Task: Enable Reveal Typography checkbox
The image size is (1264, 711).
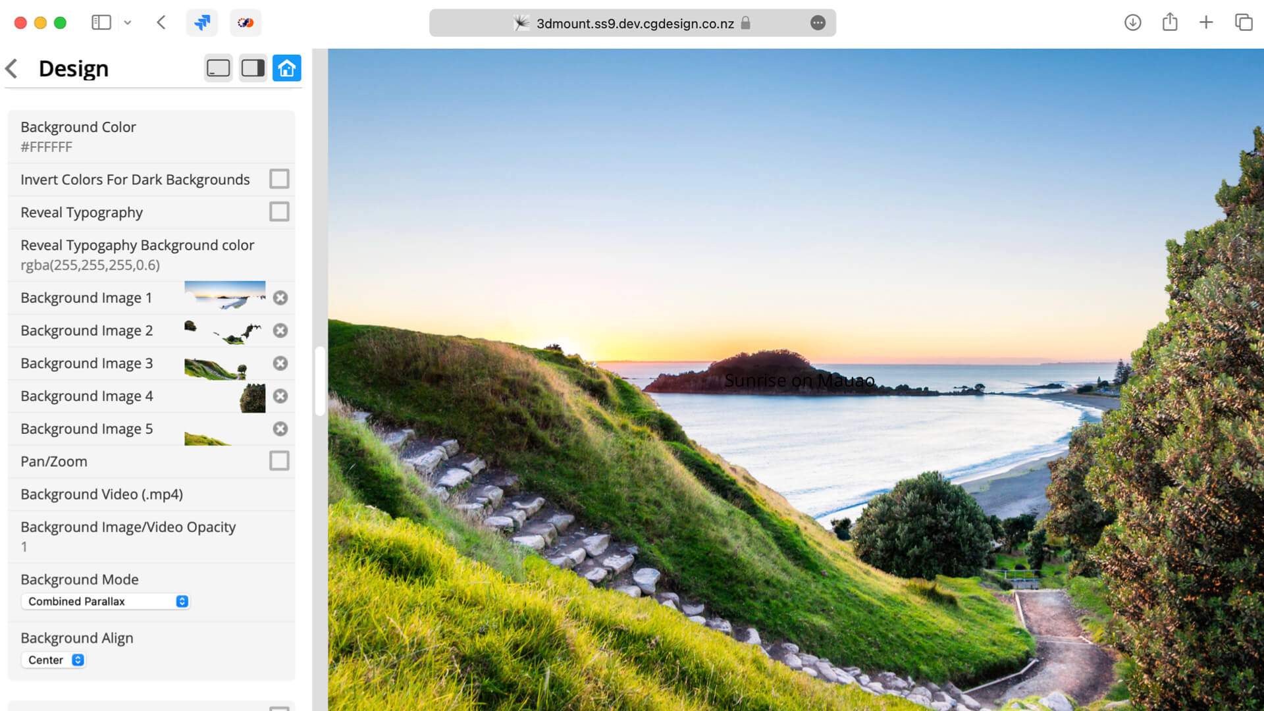Action: (280, 211)
